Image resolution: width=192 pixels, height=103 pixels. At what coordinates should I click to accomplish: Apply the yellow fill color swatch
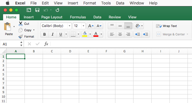[x=85, y=34]
